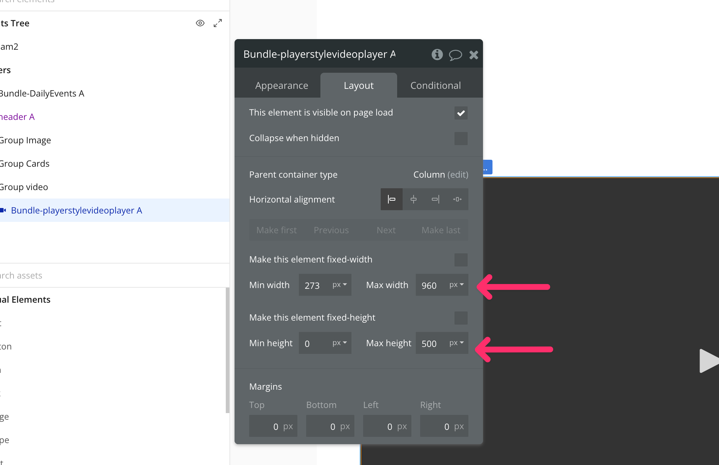Select Group Cards in elements tree
The image size is (719, 465).
(x=25, y=164)
